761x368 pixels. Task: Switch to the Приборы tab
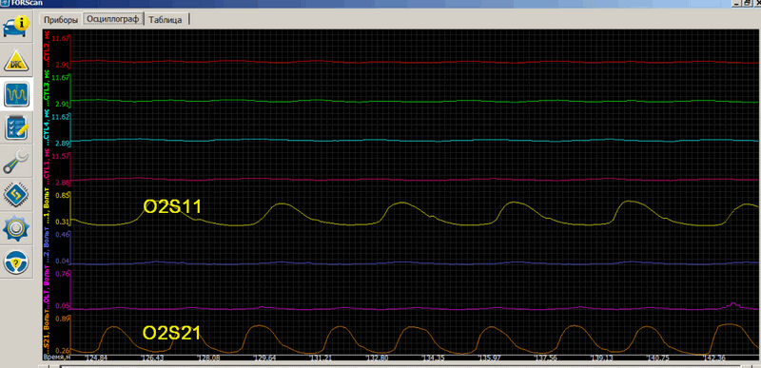pyautogui.click(x=61, y=20)
